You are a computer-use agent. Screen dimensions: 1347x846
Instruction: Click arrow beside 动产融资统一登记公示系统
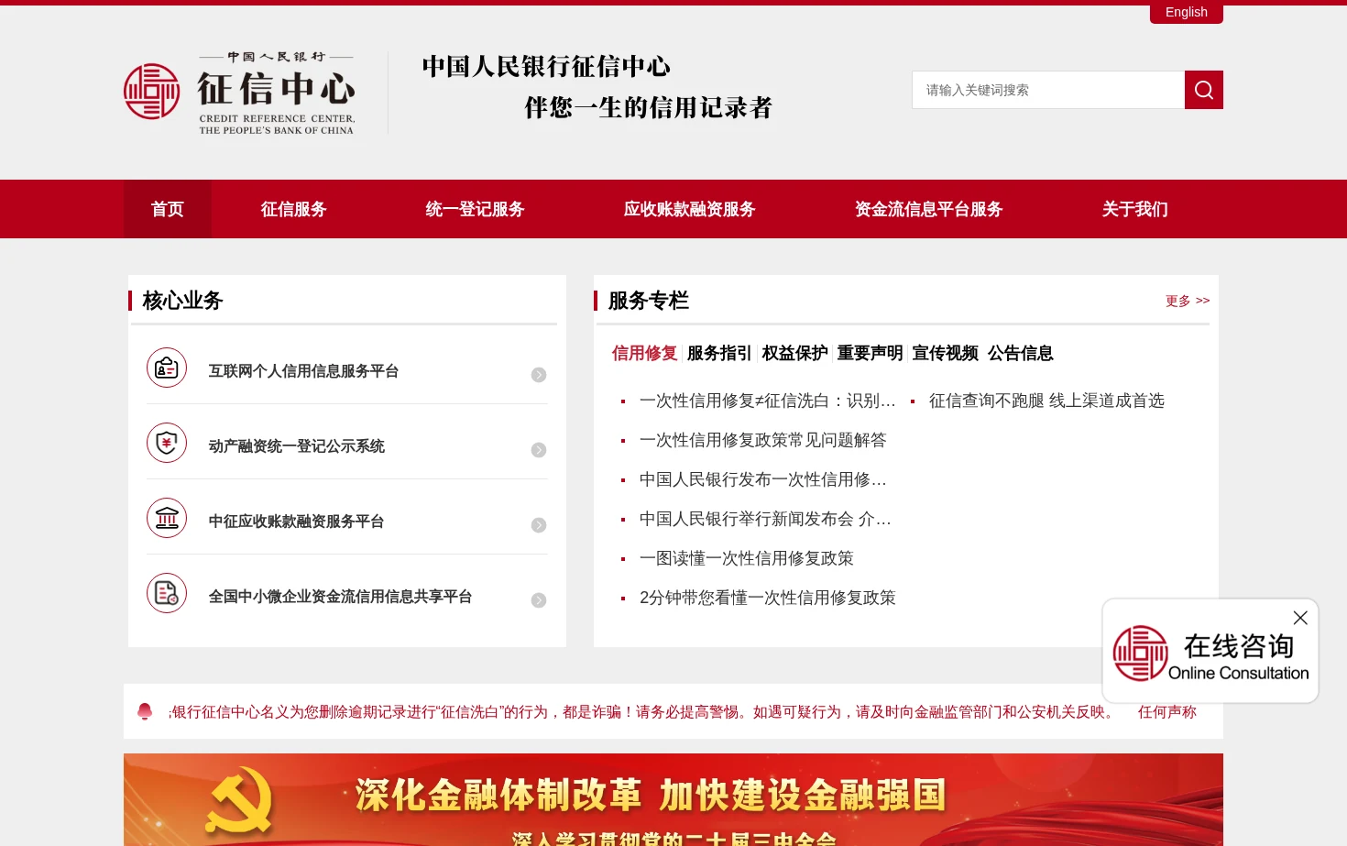point(539,450)
